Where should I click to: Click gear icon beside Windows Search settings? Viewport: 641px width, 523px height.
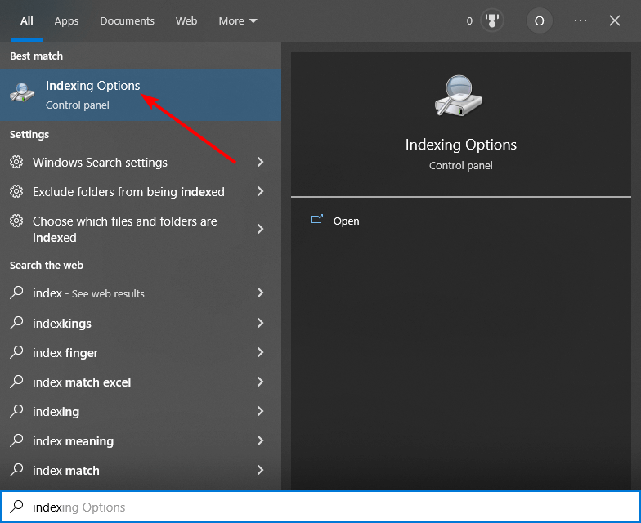[x=16, y=162]
